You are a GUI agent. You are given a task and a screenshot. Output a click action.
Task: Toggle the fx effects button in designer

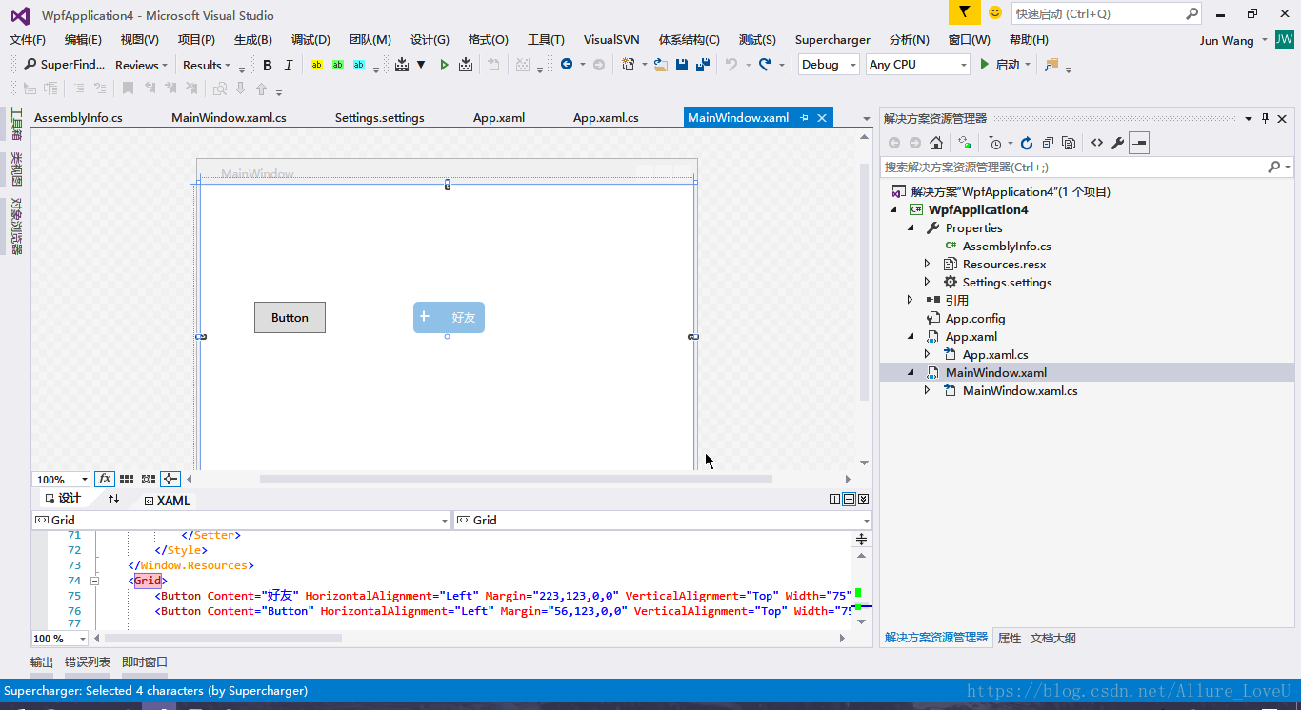(x=104, y=479)
